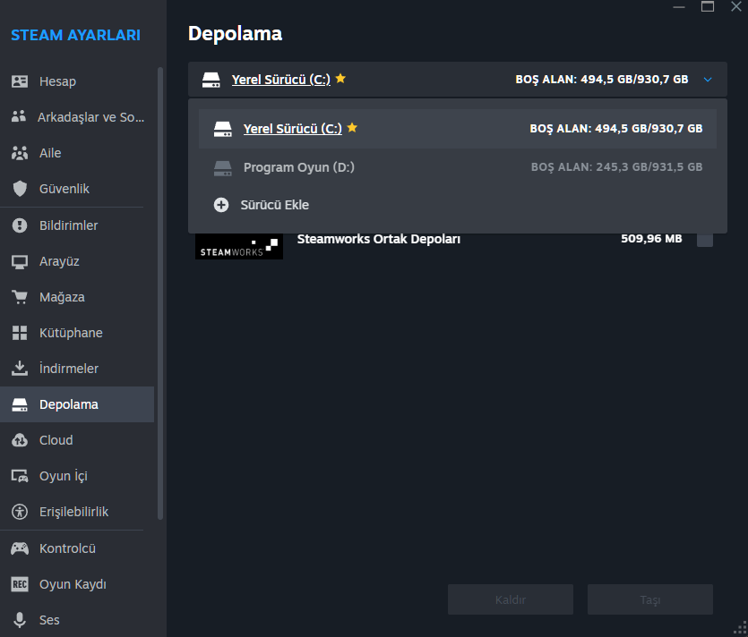Image resolution: width=748 pixels, height=637 pixels.
Task: Open the Aile settings section
Action: tap(77, 153)
